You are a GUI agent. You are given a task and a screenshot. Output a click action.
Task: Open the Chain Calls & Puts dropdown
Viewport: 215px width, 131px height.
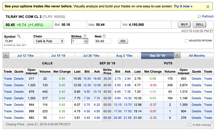[49, 41]
